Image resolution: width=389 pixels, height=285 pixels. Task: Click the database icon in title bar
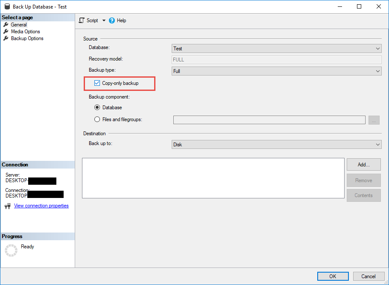pos(6,7)
